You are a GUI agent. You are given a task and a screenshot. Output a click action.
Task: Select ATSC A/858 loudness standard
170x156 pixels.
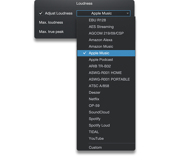106,86
